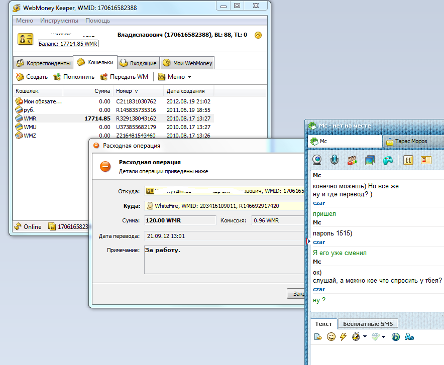Open contact profile card icon
The height and width of the screenshot is (365, 444).
(x=426, y=161)
